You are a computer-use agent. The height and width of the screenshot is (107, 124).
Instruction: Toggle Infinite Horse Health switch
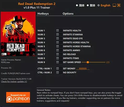click(59, 43)
